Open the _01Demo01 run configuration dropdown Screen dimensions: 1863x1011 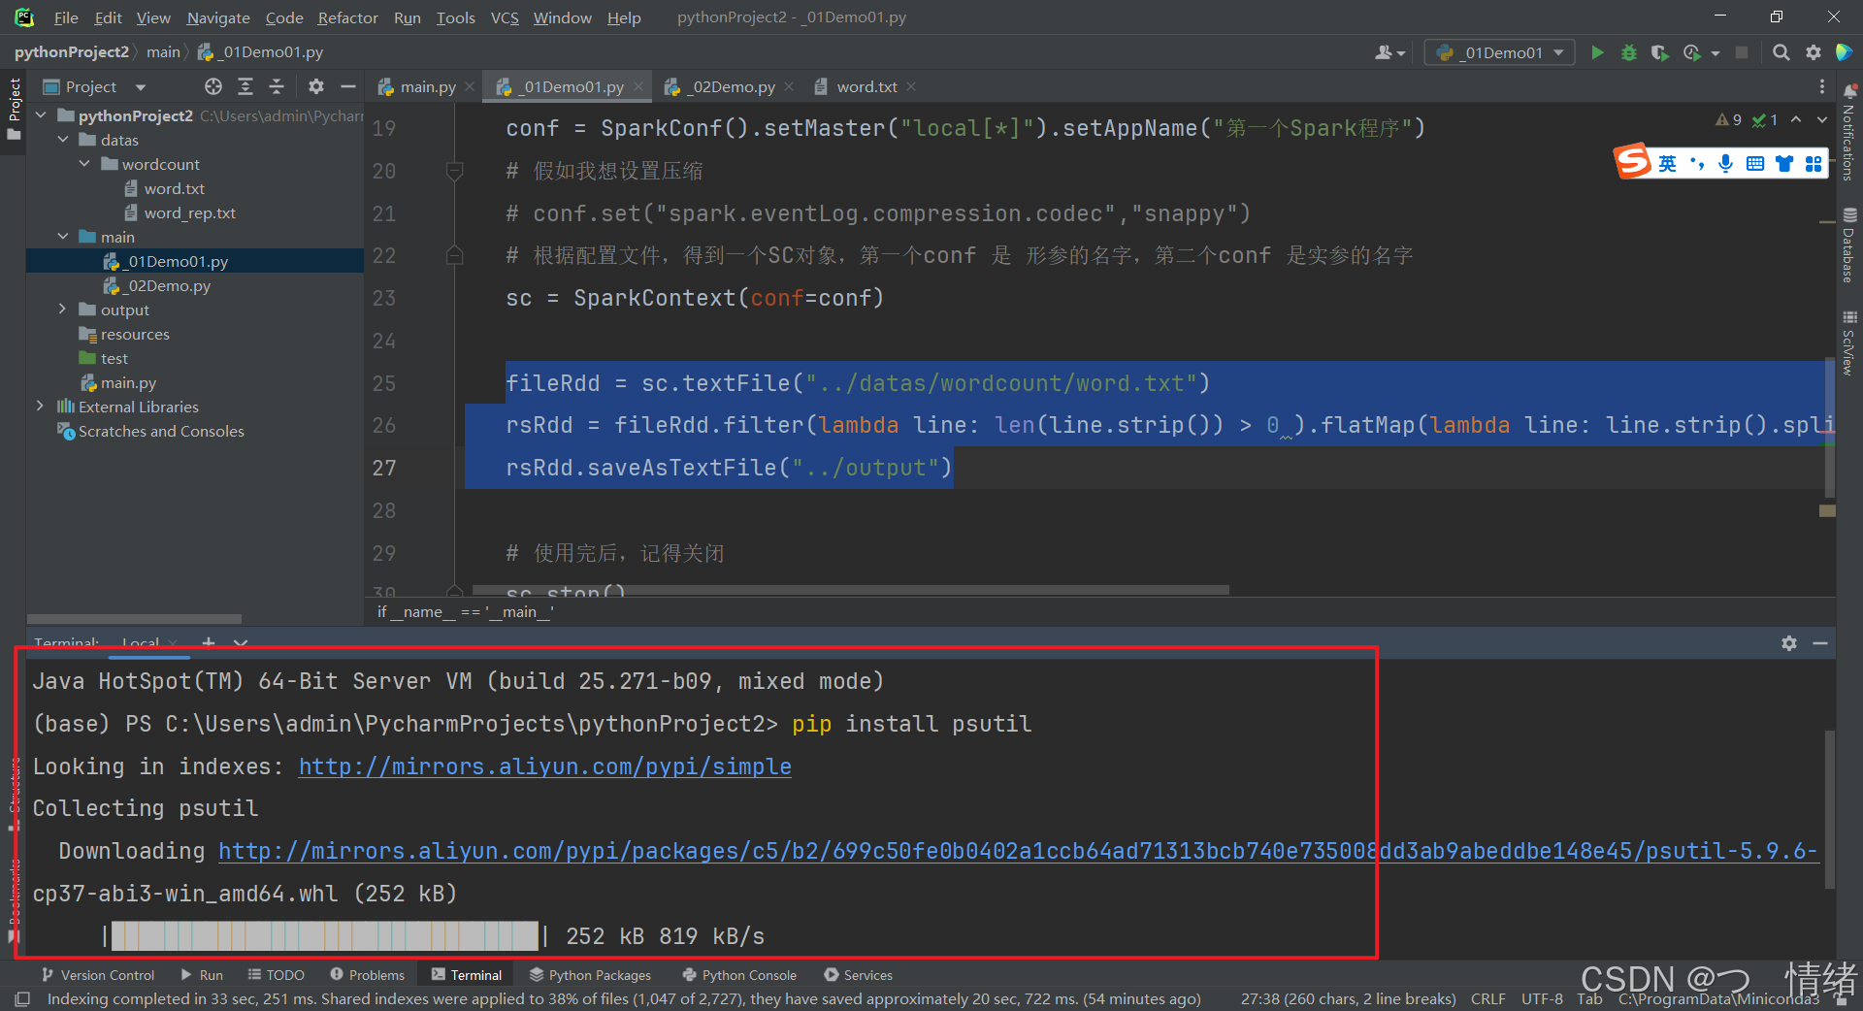click(x=1557, y=52)
